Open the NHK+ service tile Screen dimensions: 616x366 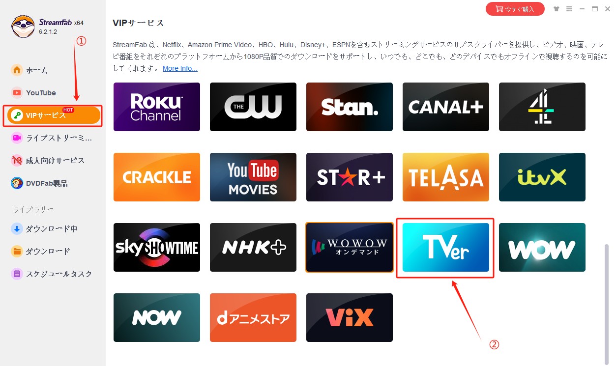point(253,248)
